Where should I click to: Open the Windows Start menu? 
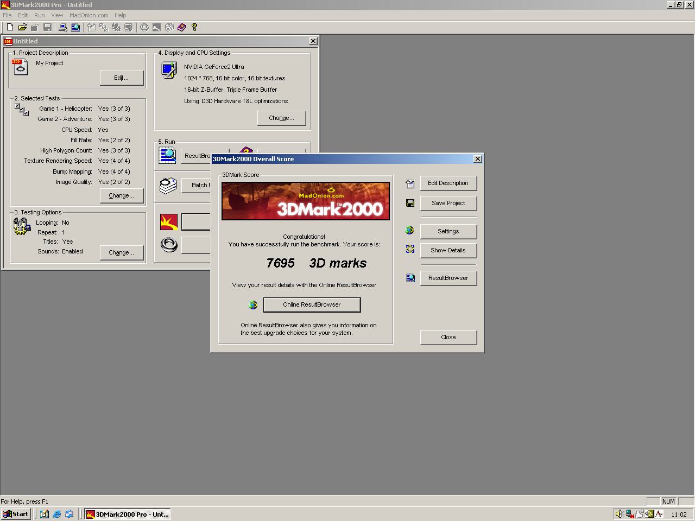click(16, 514)
